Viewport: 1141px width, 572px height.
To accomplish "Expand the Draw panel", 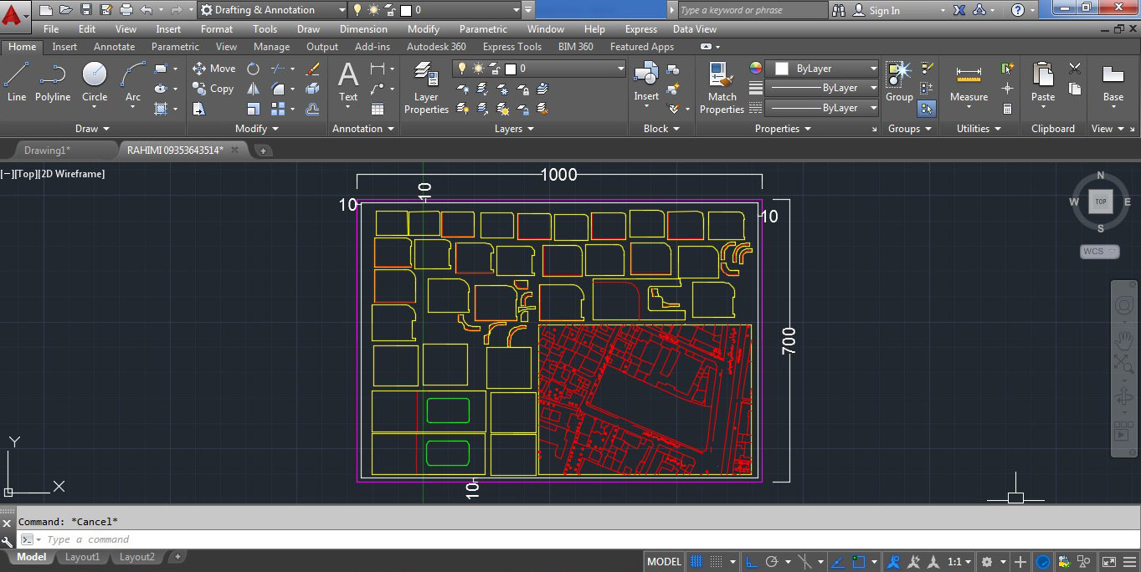I will 93,129.
